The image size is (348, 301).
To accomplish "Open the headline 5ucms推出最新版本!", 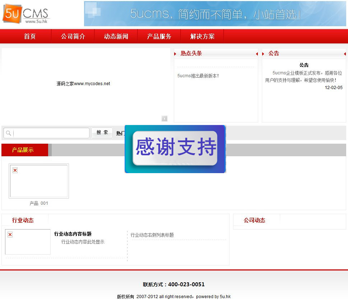I will (198, 76).
